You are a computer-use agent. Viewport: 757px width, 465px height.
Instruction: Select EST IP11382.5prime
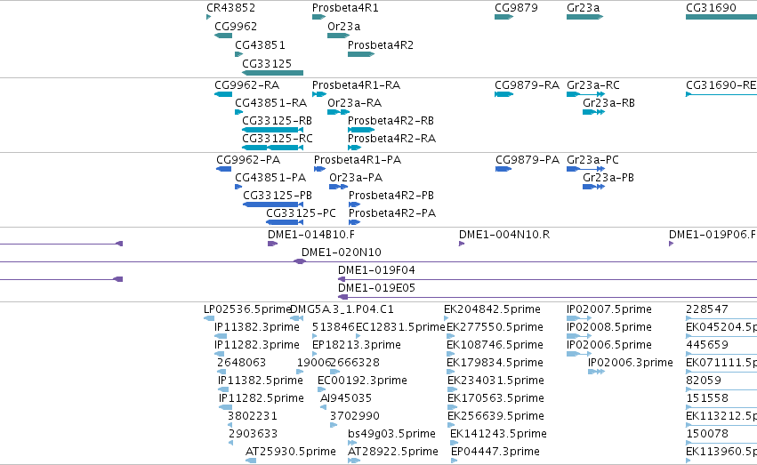261,381
